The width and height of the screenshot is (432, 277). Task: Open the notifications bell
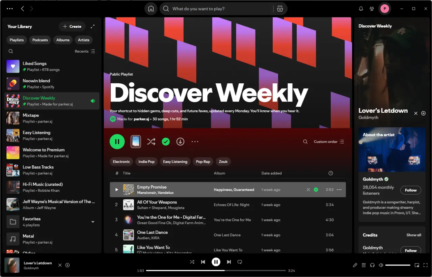361,9
